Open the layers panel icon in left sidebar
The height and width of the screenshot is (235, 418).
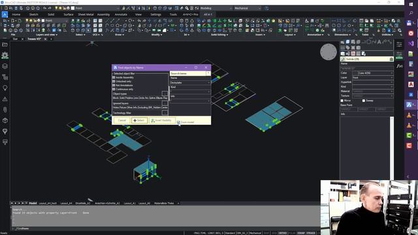5,67
